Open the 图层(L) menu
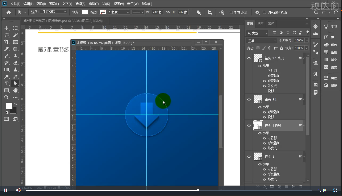 [53, 4]
